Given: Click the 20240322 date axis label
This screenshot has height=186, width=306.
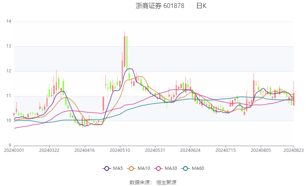Looking at the screenshot, I should pyautogui.click(x=49, y=150).
